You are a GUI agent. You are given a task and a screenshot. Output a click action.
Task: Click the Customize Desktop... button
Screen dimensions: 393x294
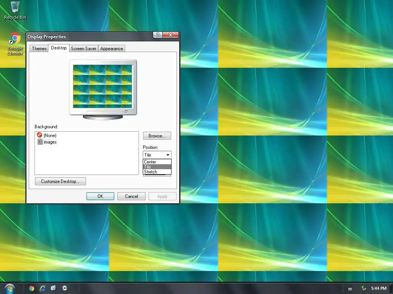coord(60,181)
